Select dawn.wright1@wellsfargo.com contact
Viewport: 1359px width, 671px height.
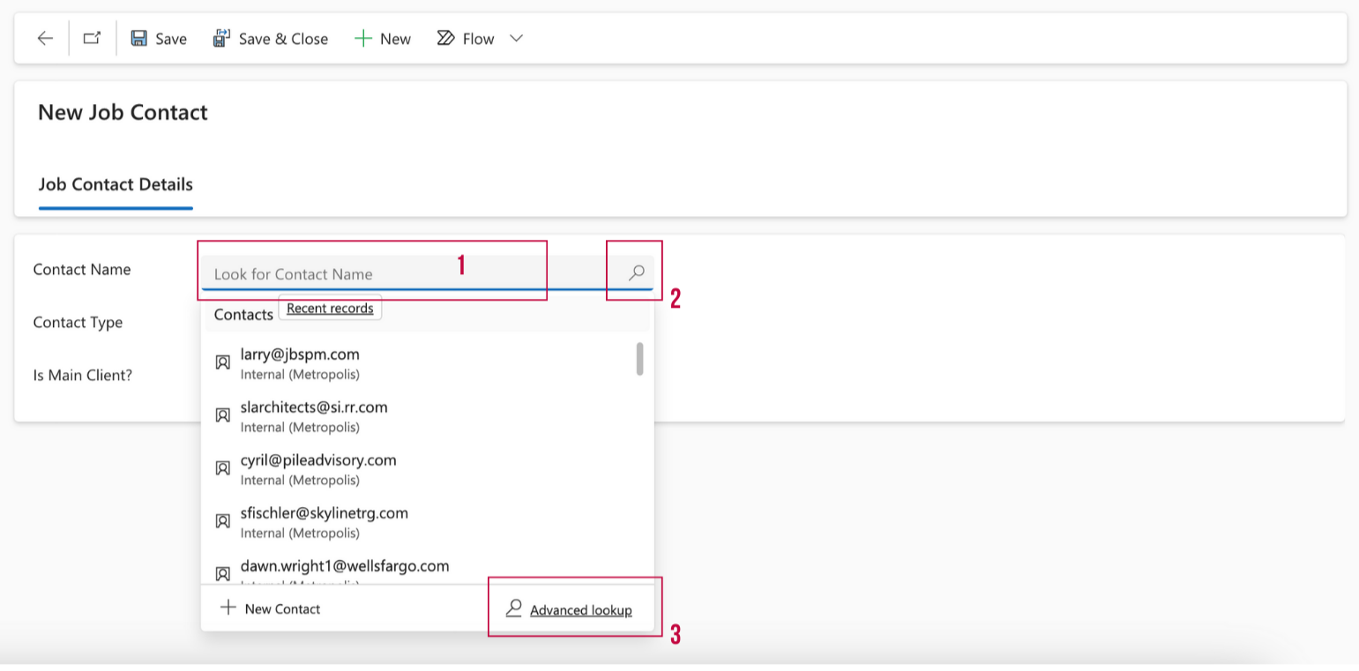[x=344, y=566]
